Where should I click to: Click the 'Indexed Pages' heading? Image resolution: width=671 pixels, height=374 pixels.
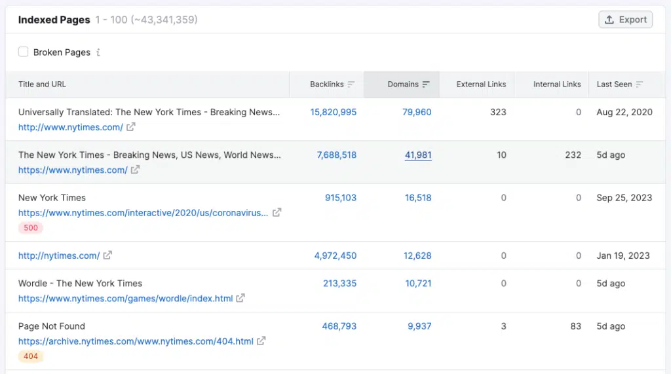point(54,20)
